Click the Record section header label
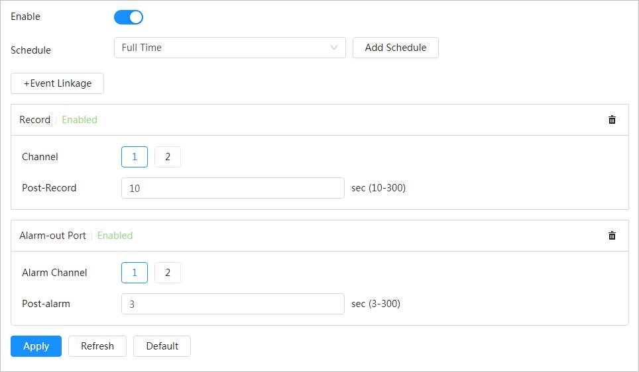The height and width of the screenshot is (372, 639). click(x=35, y=120)
